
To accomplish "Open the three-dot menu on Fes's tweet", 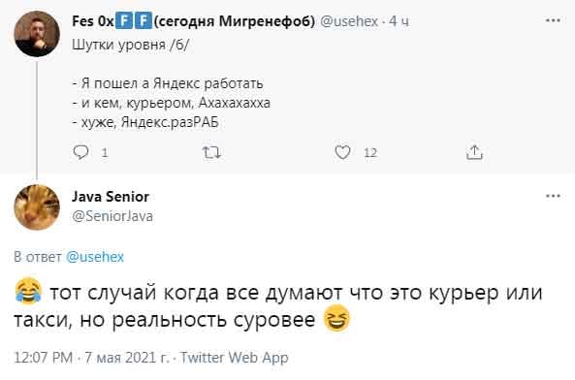I will [553, 20].
